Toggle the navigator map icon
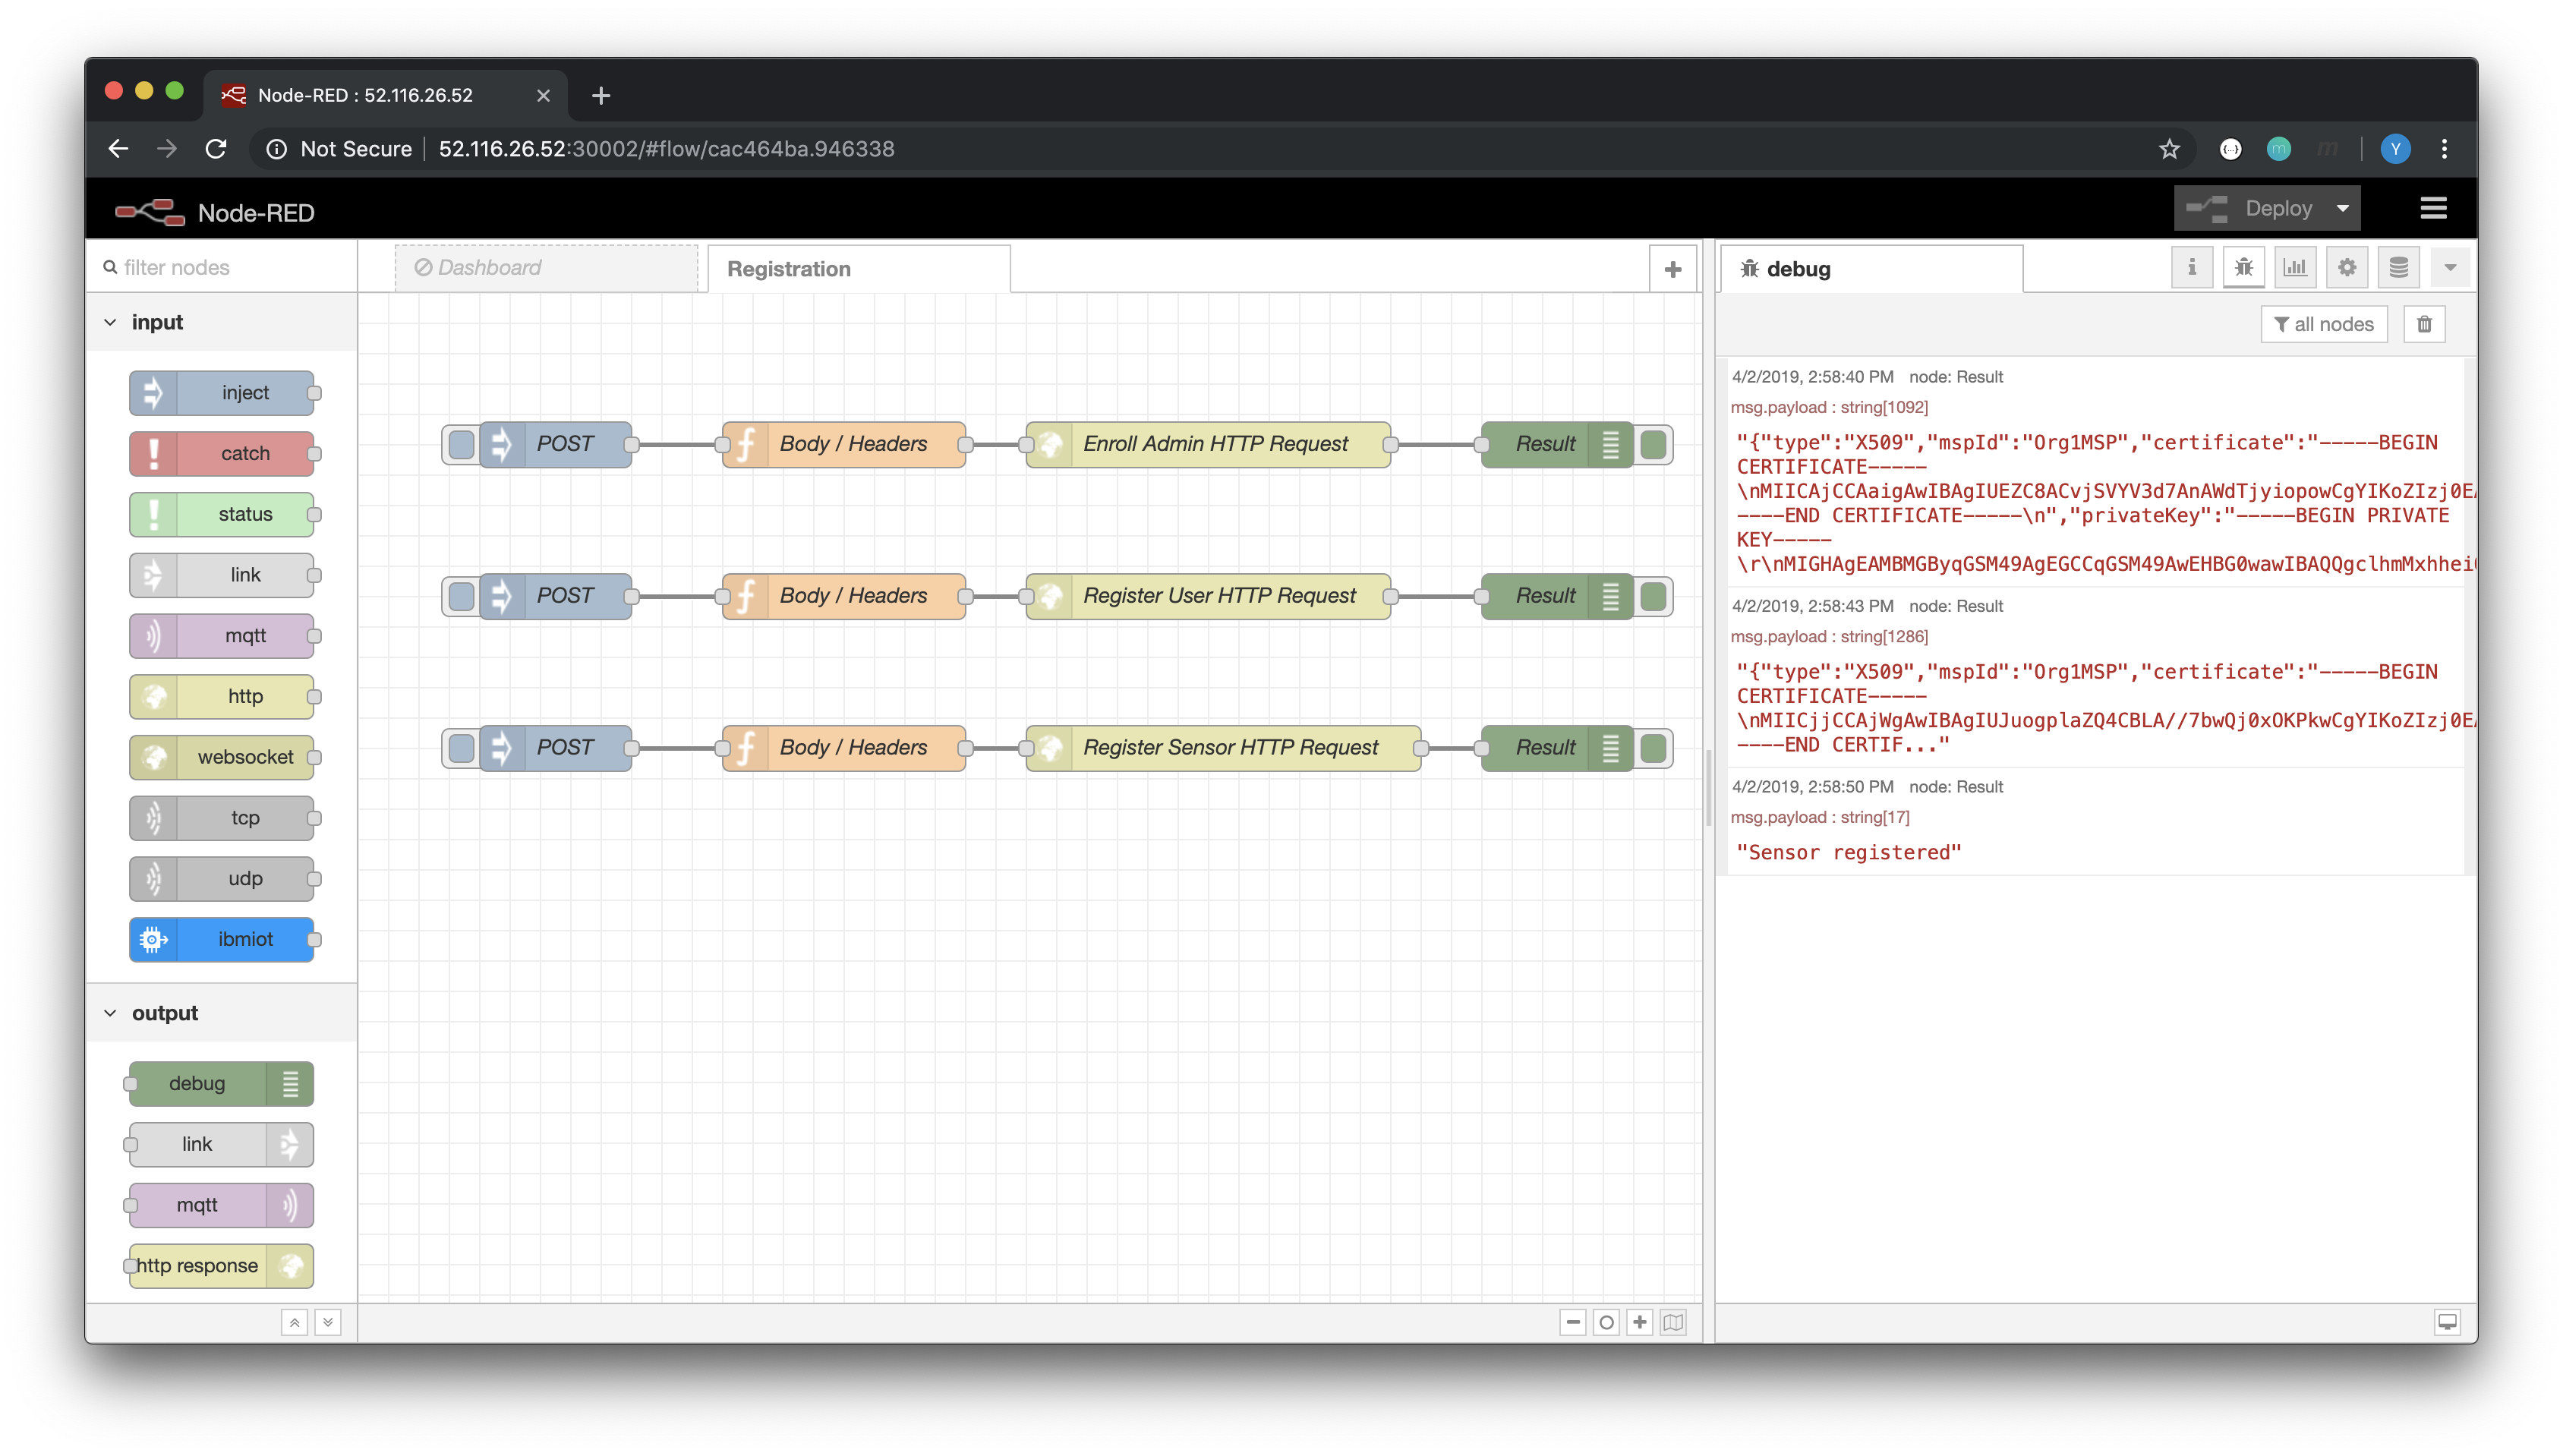 (1673, 1323)
